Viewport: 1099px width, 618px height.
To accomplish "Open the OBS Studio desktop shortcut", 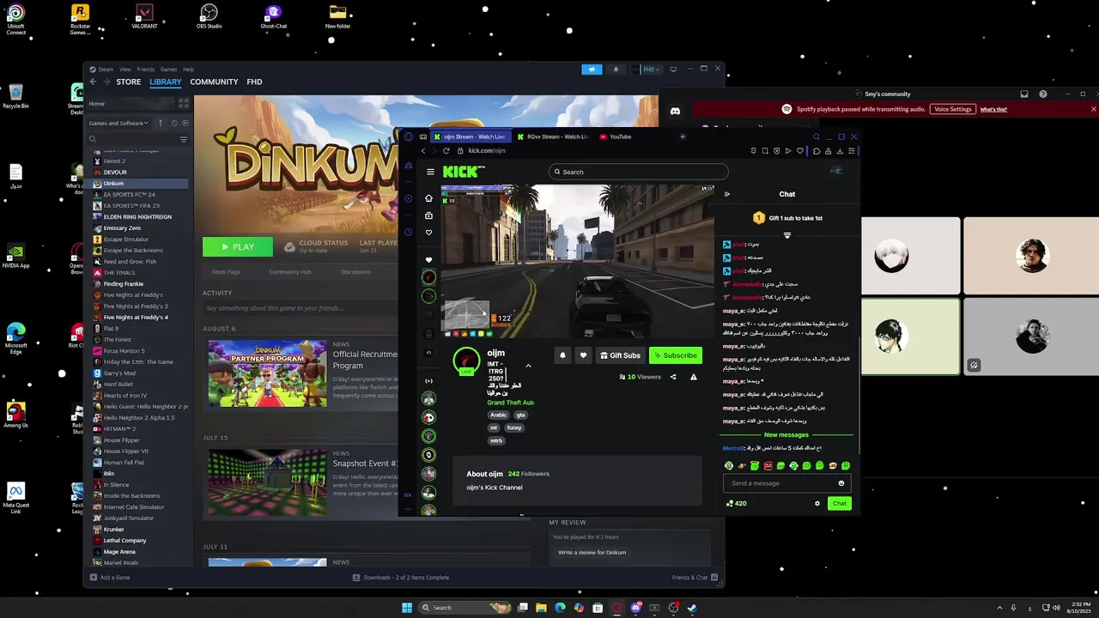I will 209,16.
